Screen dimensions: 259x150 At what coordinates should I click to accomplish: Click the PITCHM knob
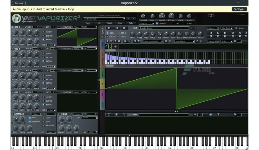point(171,16)
